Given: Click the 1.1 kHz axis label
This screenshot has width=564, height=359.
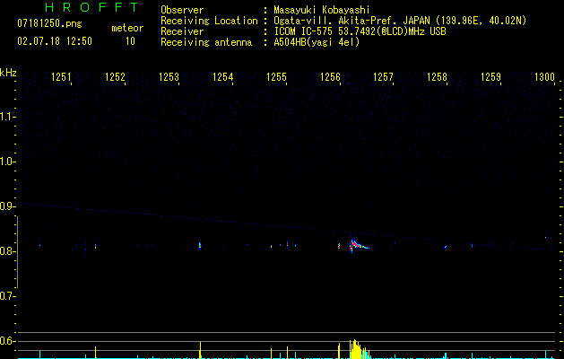Looking at the screenshot, I should (x=7, y=117).
